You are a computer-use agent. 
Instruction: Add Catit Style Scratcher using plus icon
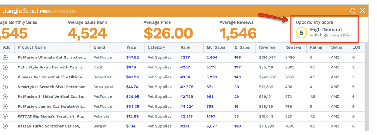click(x=5, y=67)
